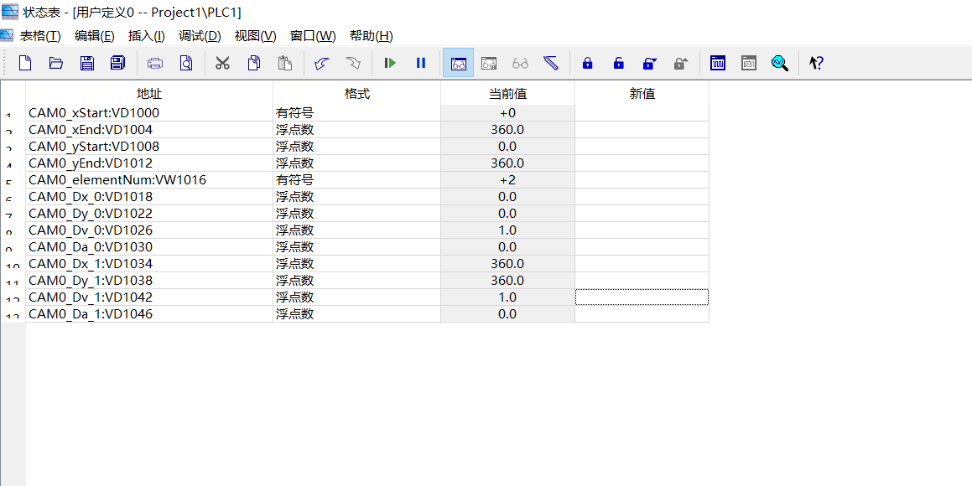This screenshot has width=972, height=486.
Task: Select the CAM0_Da_1:VD1046 address cell
Action: (x=148, y=313)
